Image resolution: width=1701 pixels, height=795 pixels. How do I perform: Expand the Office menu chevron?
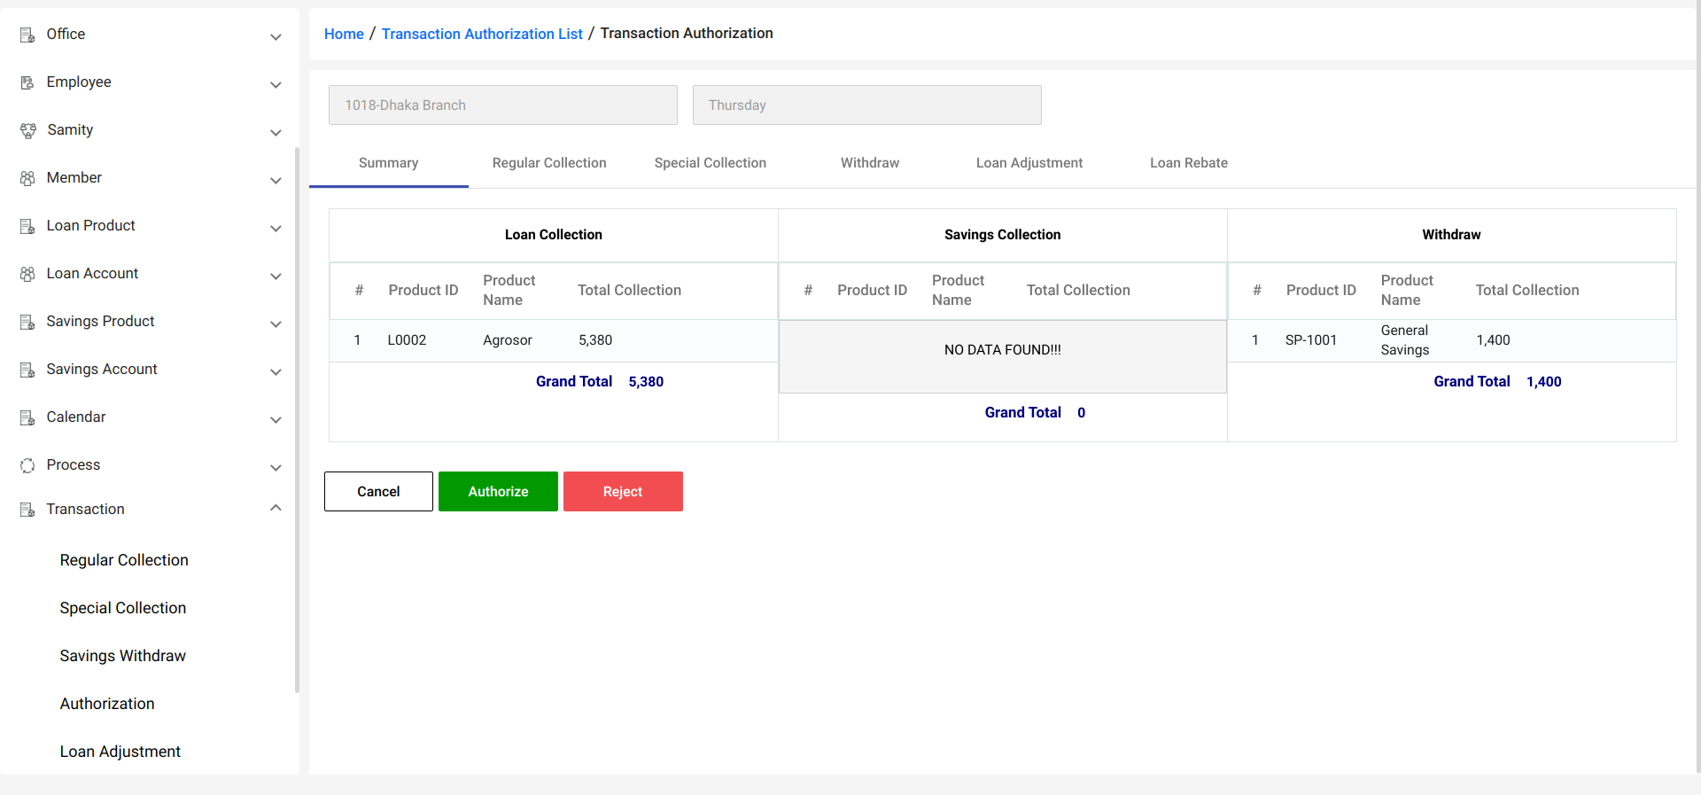276,37
